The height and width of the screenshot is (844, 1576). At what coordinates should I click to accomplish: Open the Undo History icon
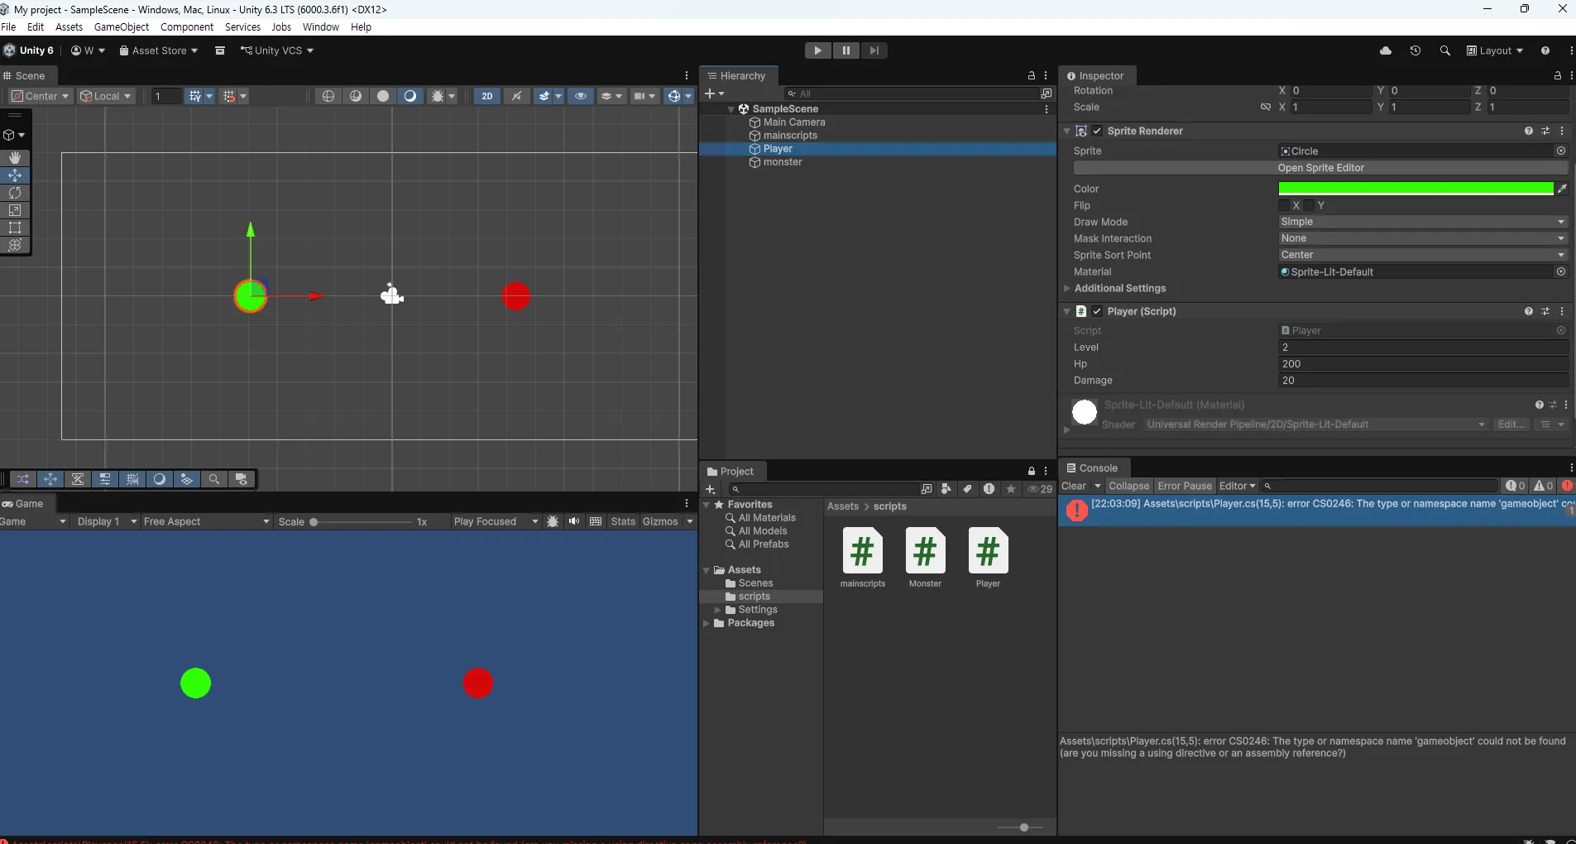pyautogui.click(x=1416, y=50)
